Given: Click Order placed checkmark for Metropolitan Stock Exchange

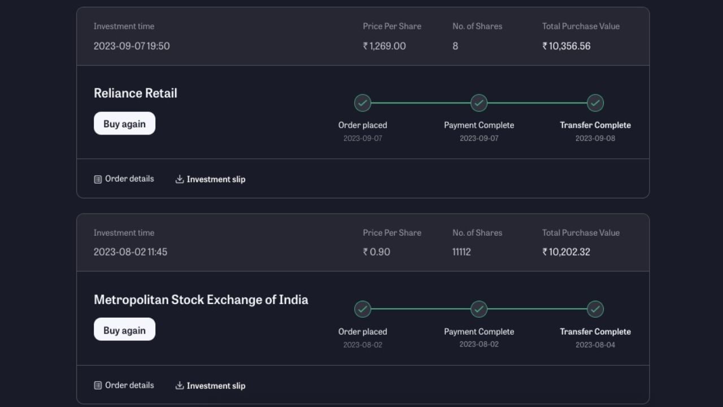Looking at the screenshot, I should (363, 309).
